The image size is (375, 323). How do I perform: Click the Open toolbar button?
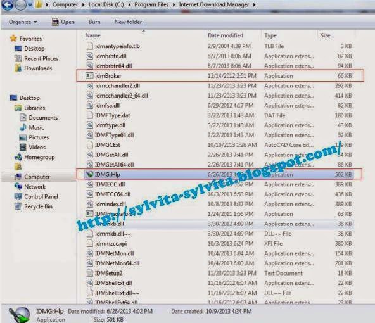point(63,22)
